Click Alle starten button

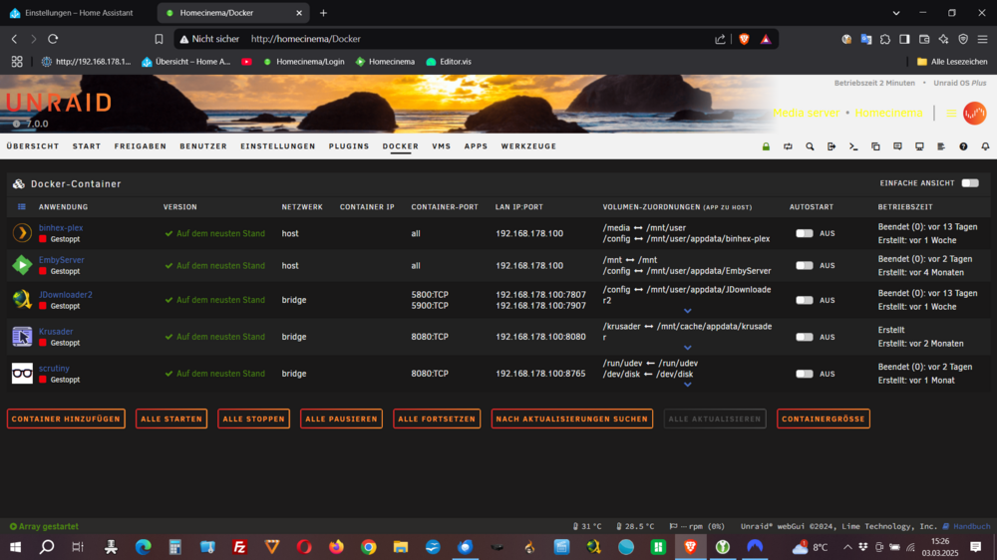click(x=171, y=419)
